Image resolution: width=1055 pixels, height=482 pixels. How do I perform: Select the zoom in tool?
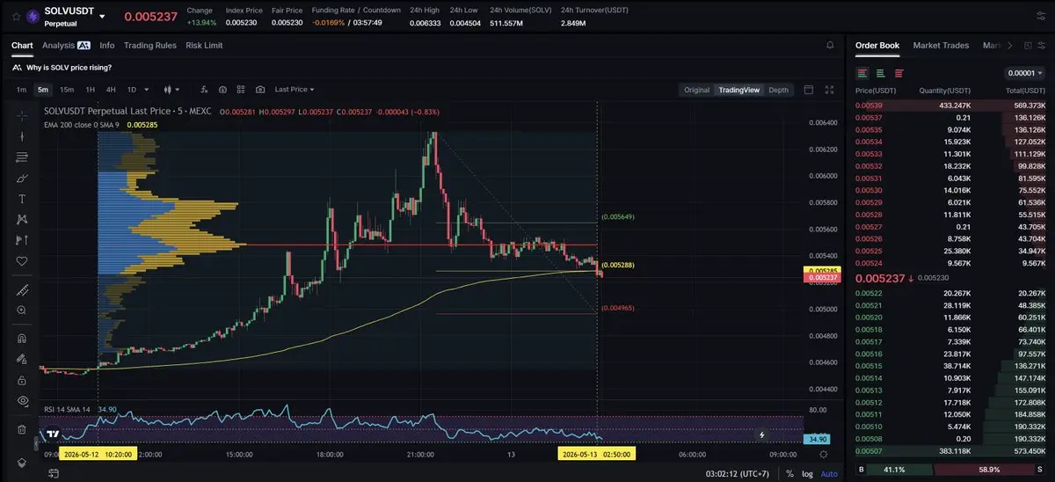[22, 310]
